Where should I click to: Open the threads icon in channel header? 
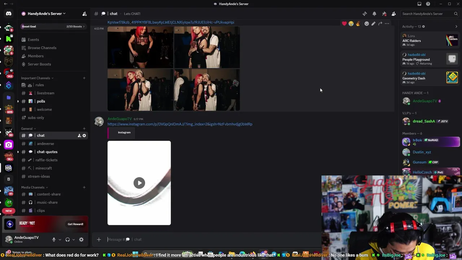click(365, 14)
